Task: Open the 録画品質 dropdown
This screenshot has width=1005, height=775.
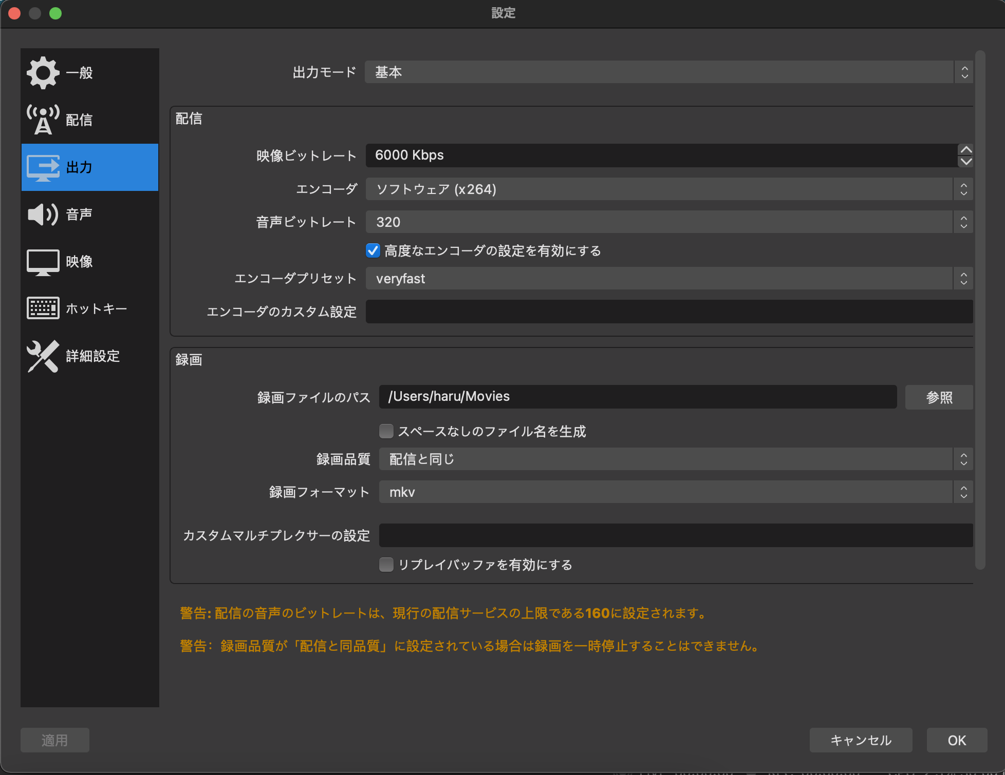Action: (x=673, y=459)
